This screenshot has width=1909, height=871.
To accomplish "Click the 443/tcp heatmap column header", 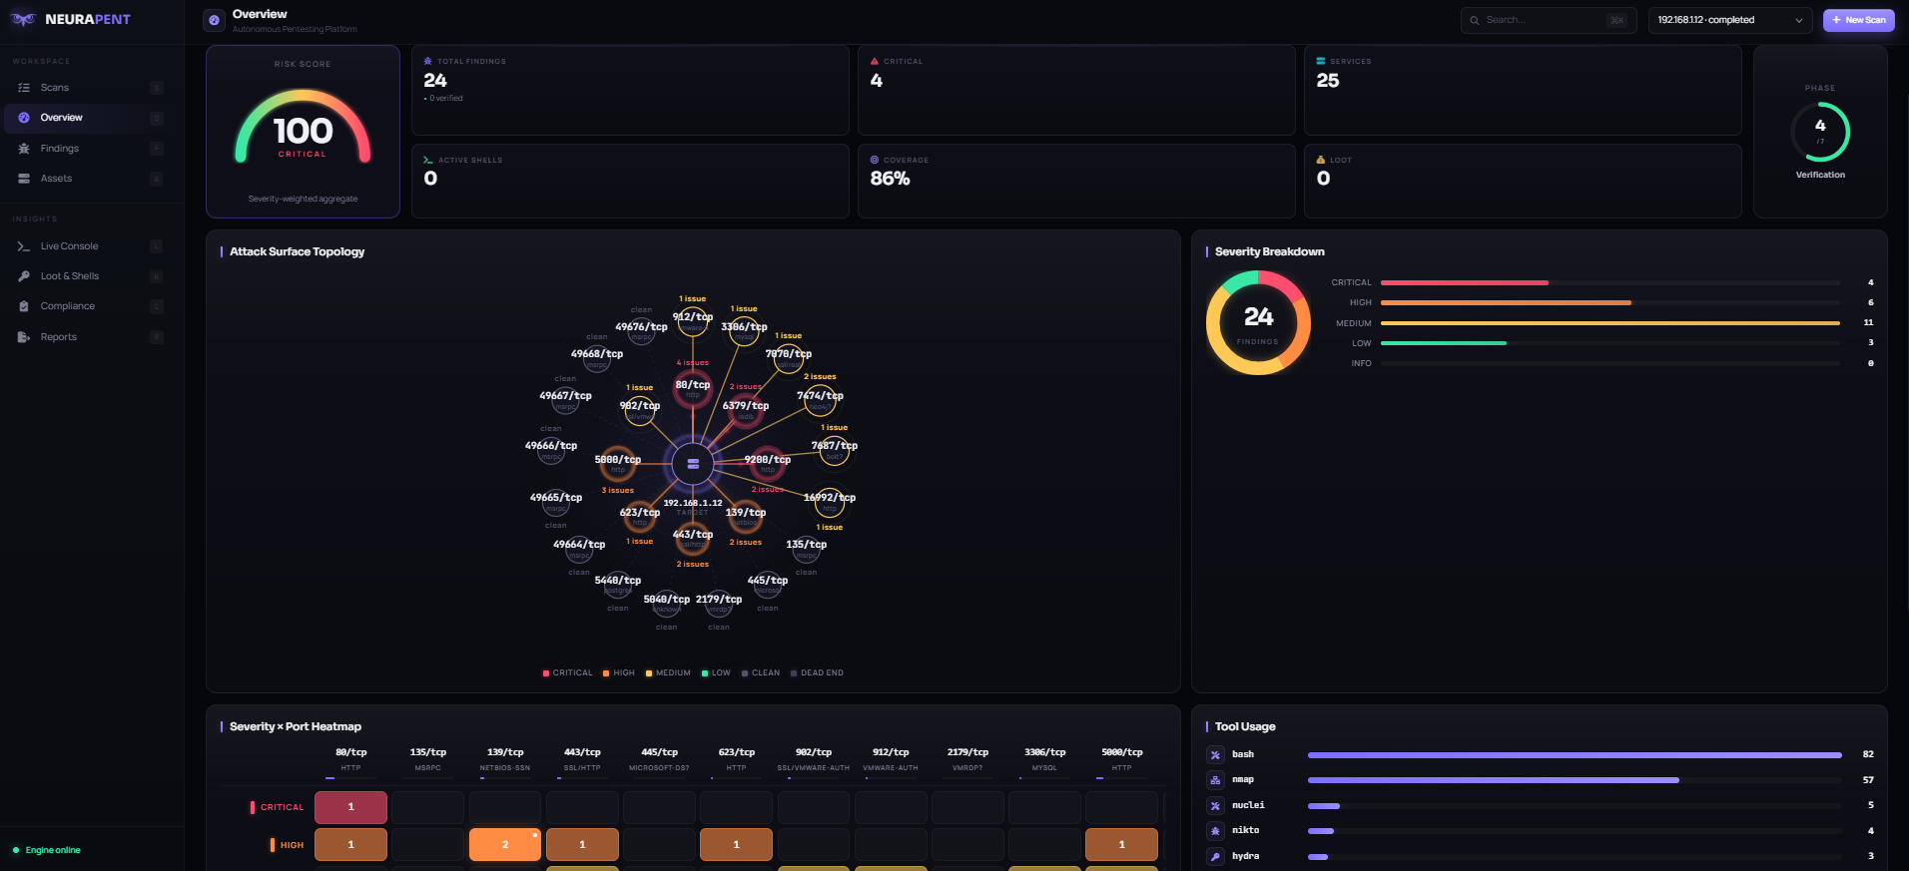I will 582,759.
